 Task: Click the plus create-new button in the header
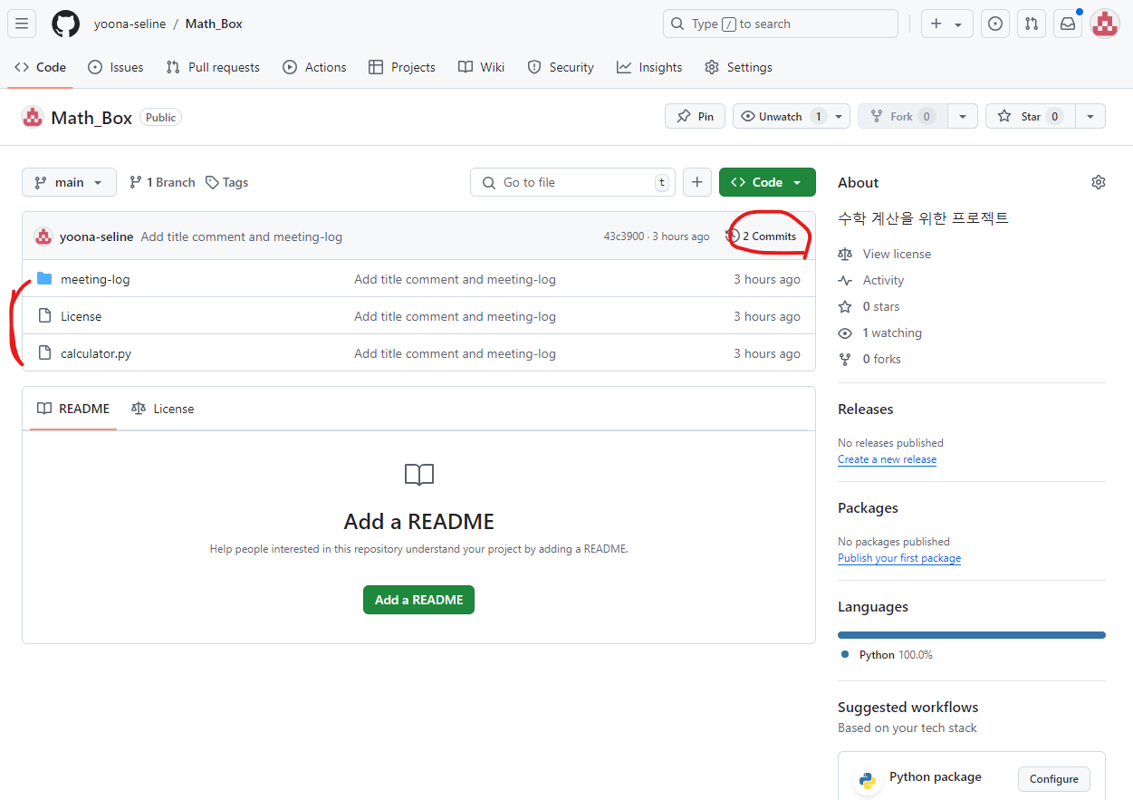tap(946, 24)
